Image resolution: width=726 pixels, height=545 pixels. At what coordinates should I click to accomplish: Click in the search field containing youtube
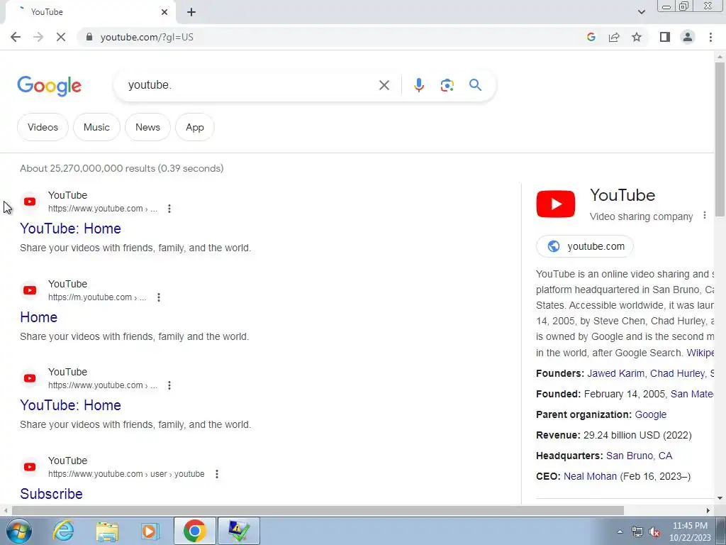point(250,85)
